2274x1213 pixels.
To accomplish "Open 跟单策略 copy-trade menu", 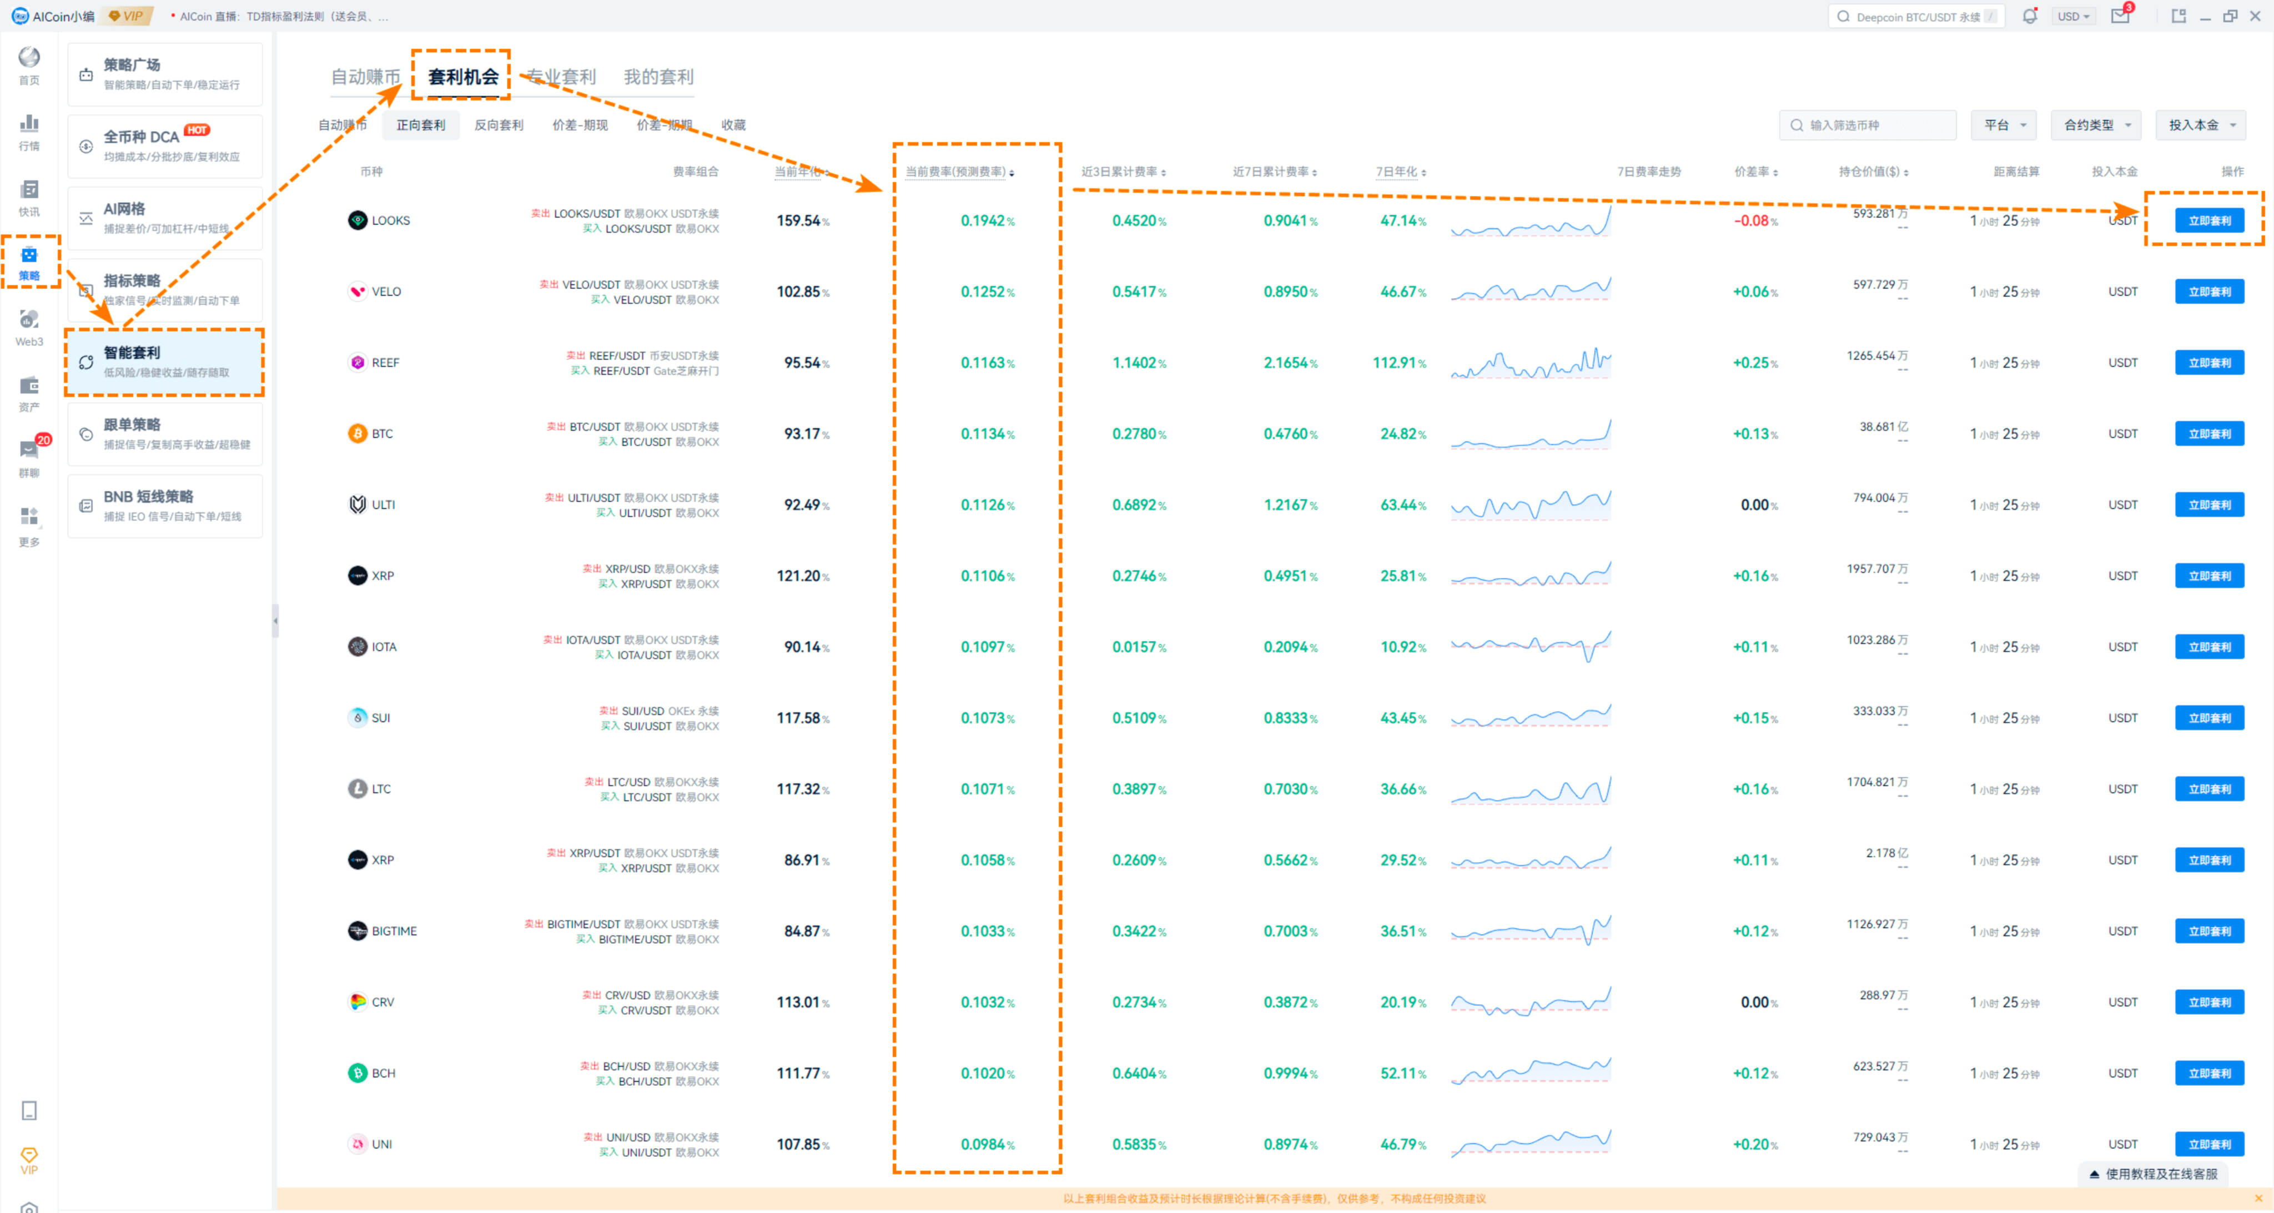I will click(165, 434).
